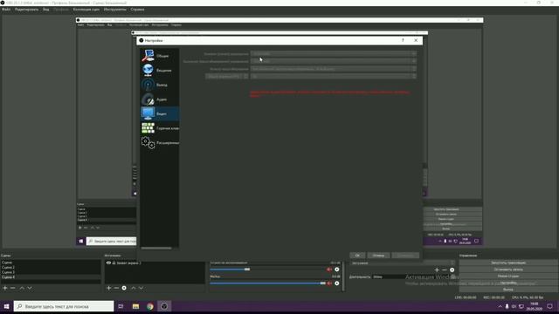Click the Применить (Apply) button
Screen dimensions: 559x314
pos(405,256)
